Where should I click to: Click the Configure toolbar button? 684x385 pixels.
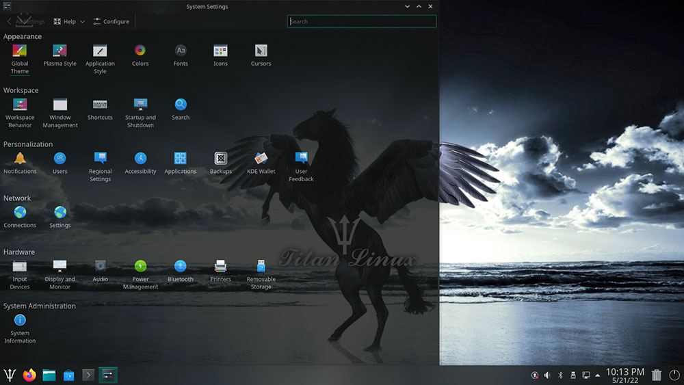point(111,21)
